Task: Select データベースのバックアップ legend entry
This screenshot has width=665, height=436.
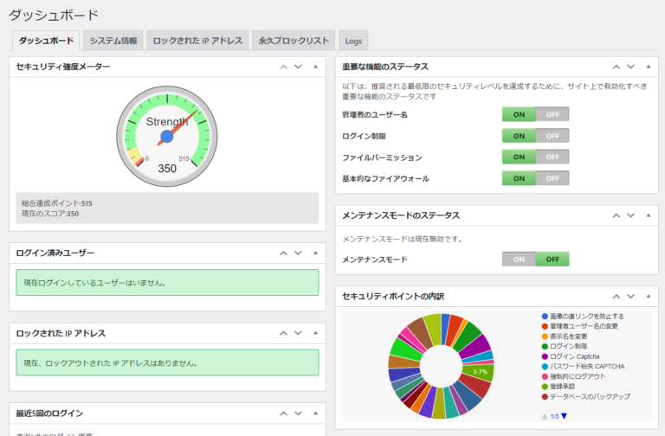Action: (586, 396)
